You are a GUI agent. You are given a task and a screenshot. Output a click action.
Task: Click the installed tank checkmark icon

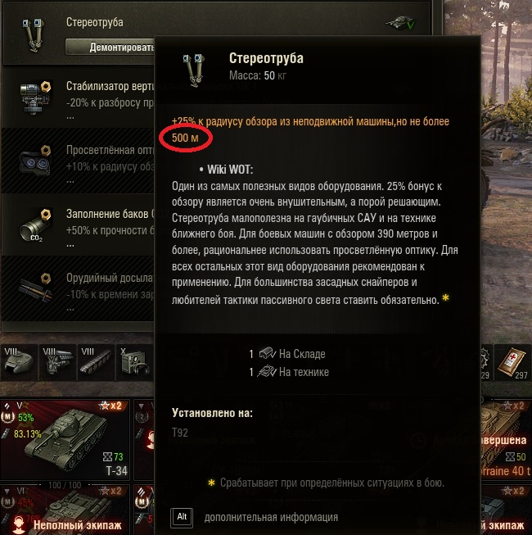400,22
